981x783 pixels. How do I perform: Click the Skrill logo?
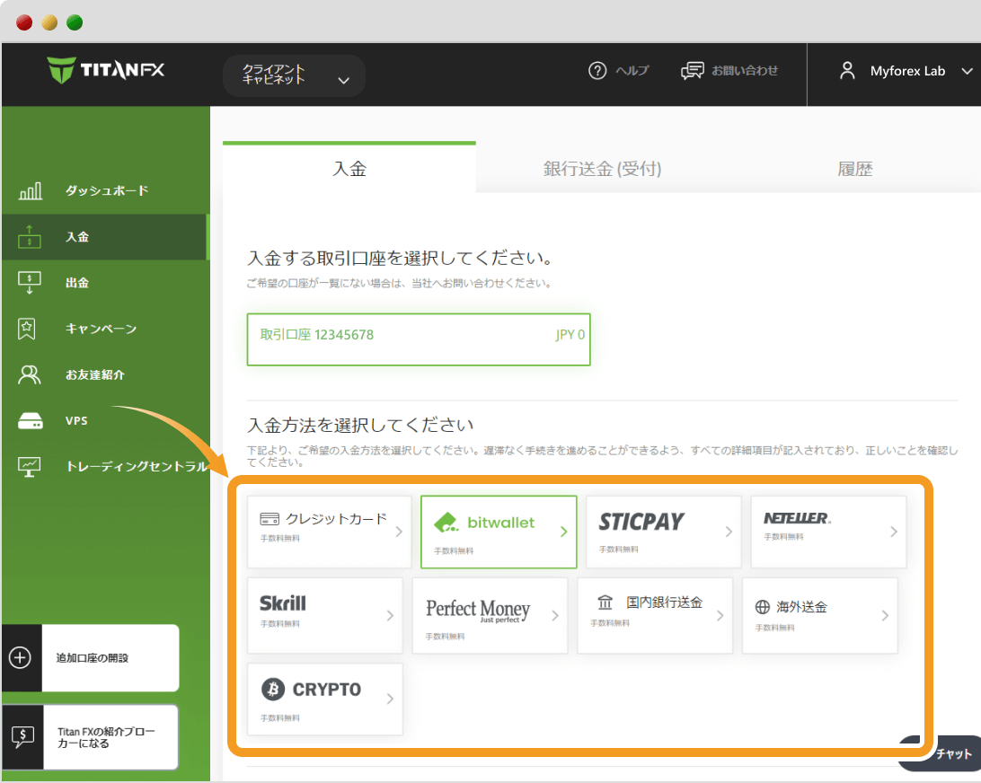click(x=283, y=603)
